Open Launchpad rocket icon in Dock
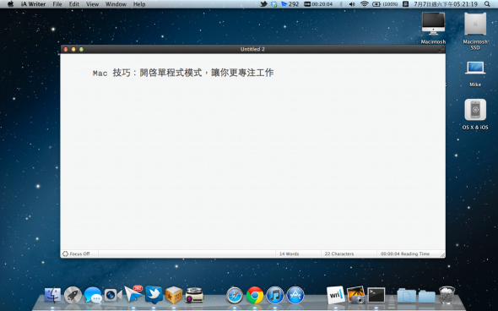Image resolution: width=498 pixels, height=311 pixels. point(73,295)
